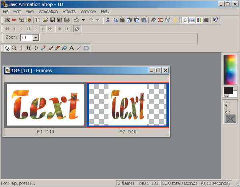
Task: Step to the previous frame button
Action: (x=60, y=29)
